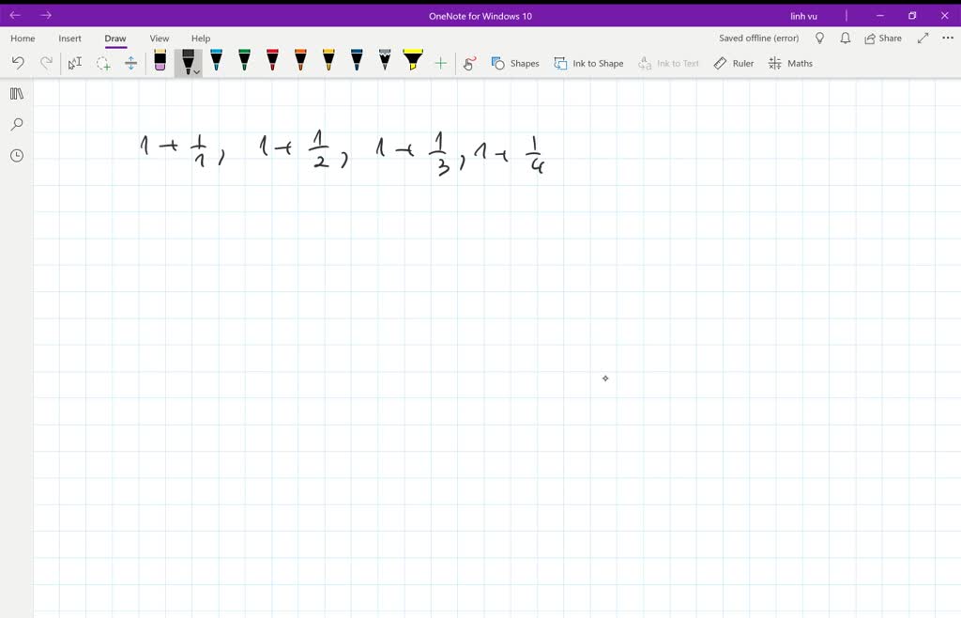Click the Saved offline (error) status
961x618 pixels.
[x=757, y=38]
